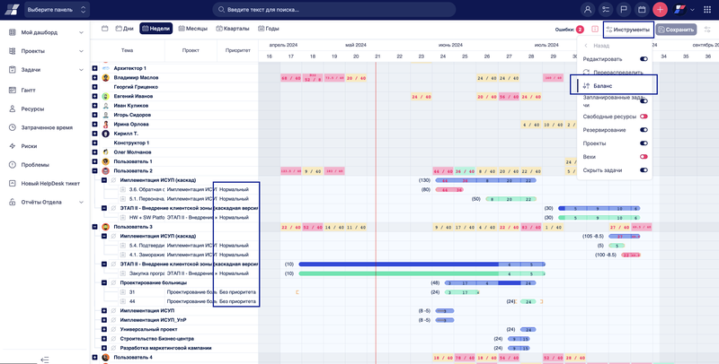Click the Сохранить button
This screenshot has height=364, width=719.
676,30
